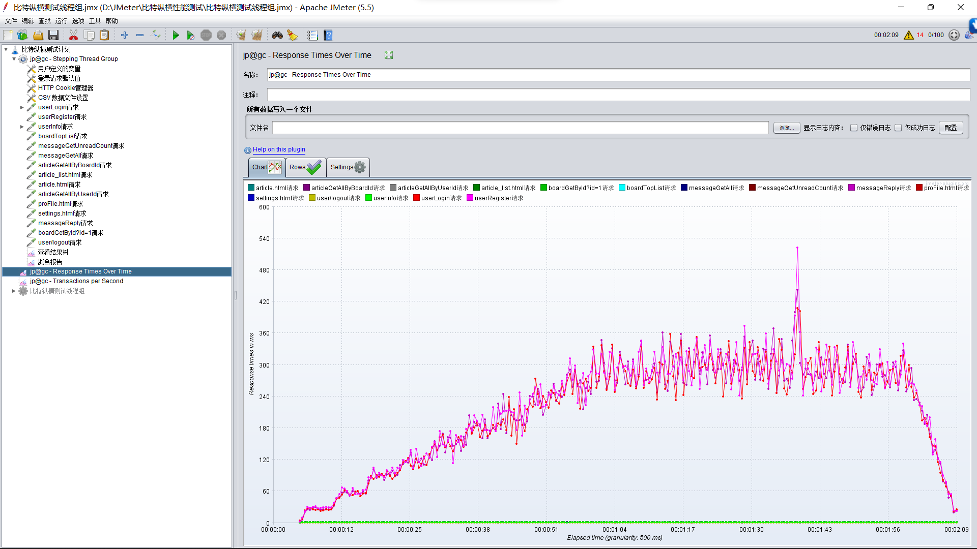Expand the userLogin请求 tree node
977x549 pixels.
point(22,107)
